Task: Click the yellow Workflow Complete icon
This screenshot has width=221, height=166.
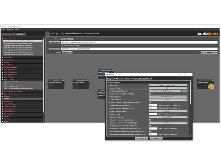Action: pyautogui.click(x=211, y=86)
